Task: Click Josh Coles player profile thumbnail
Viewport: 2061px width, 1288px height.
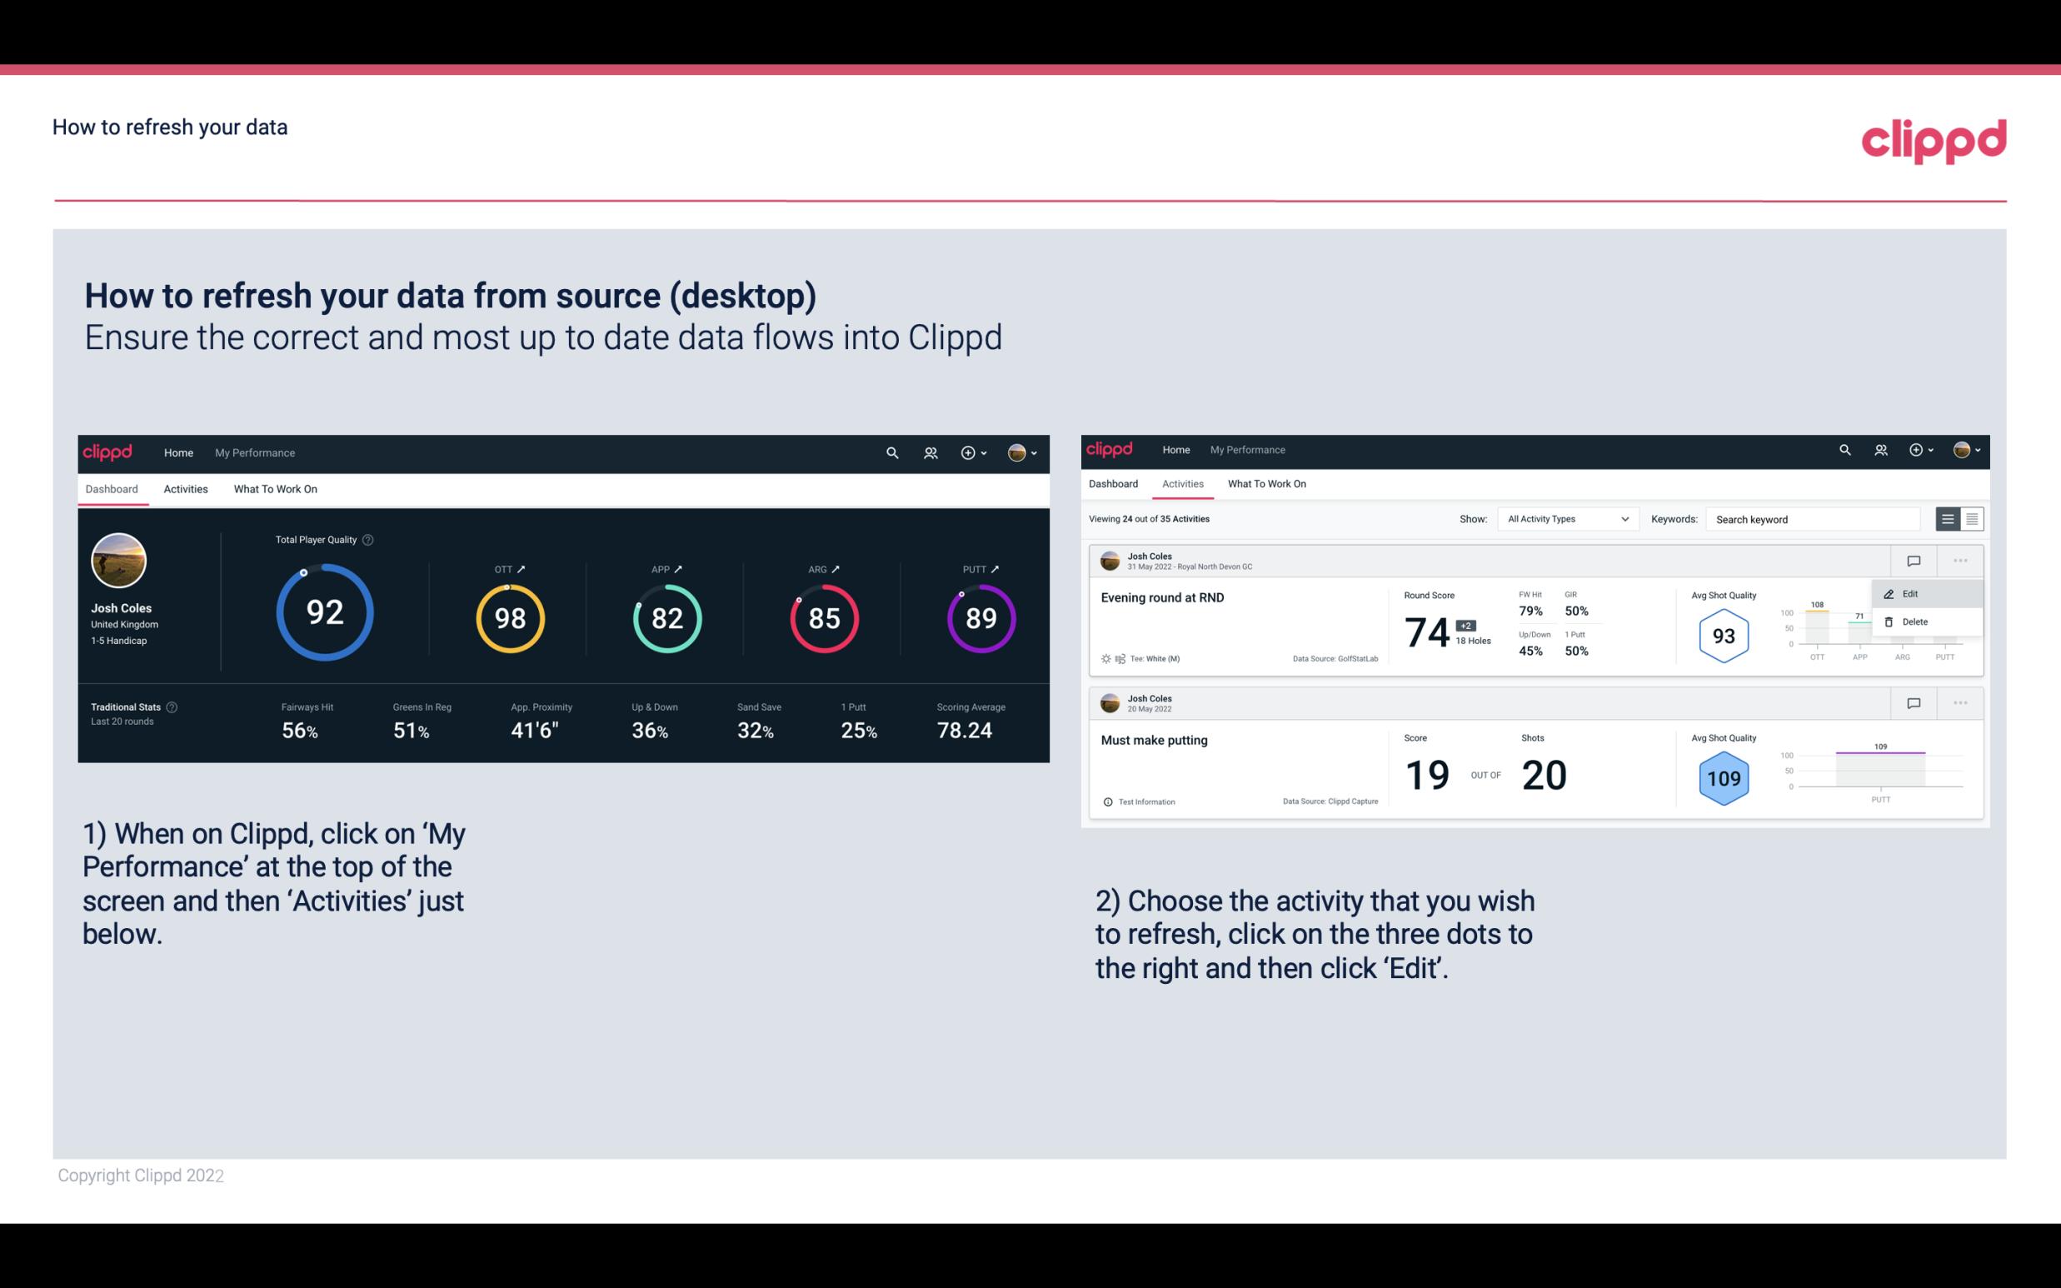Action: 118,561
